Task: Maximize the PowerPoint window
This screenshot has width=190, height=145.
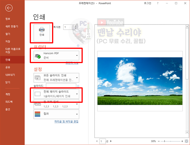Action: point(176,3)
